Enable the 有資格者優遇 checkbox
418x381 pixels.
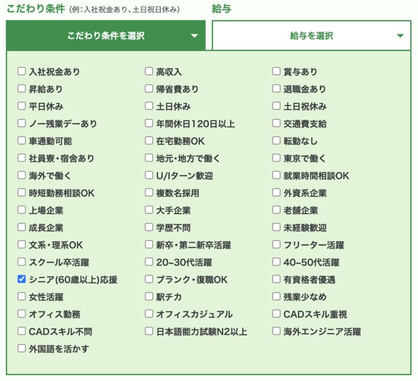[x=276, y=279]
